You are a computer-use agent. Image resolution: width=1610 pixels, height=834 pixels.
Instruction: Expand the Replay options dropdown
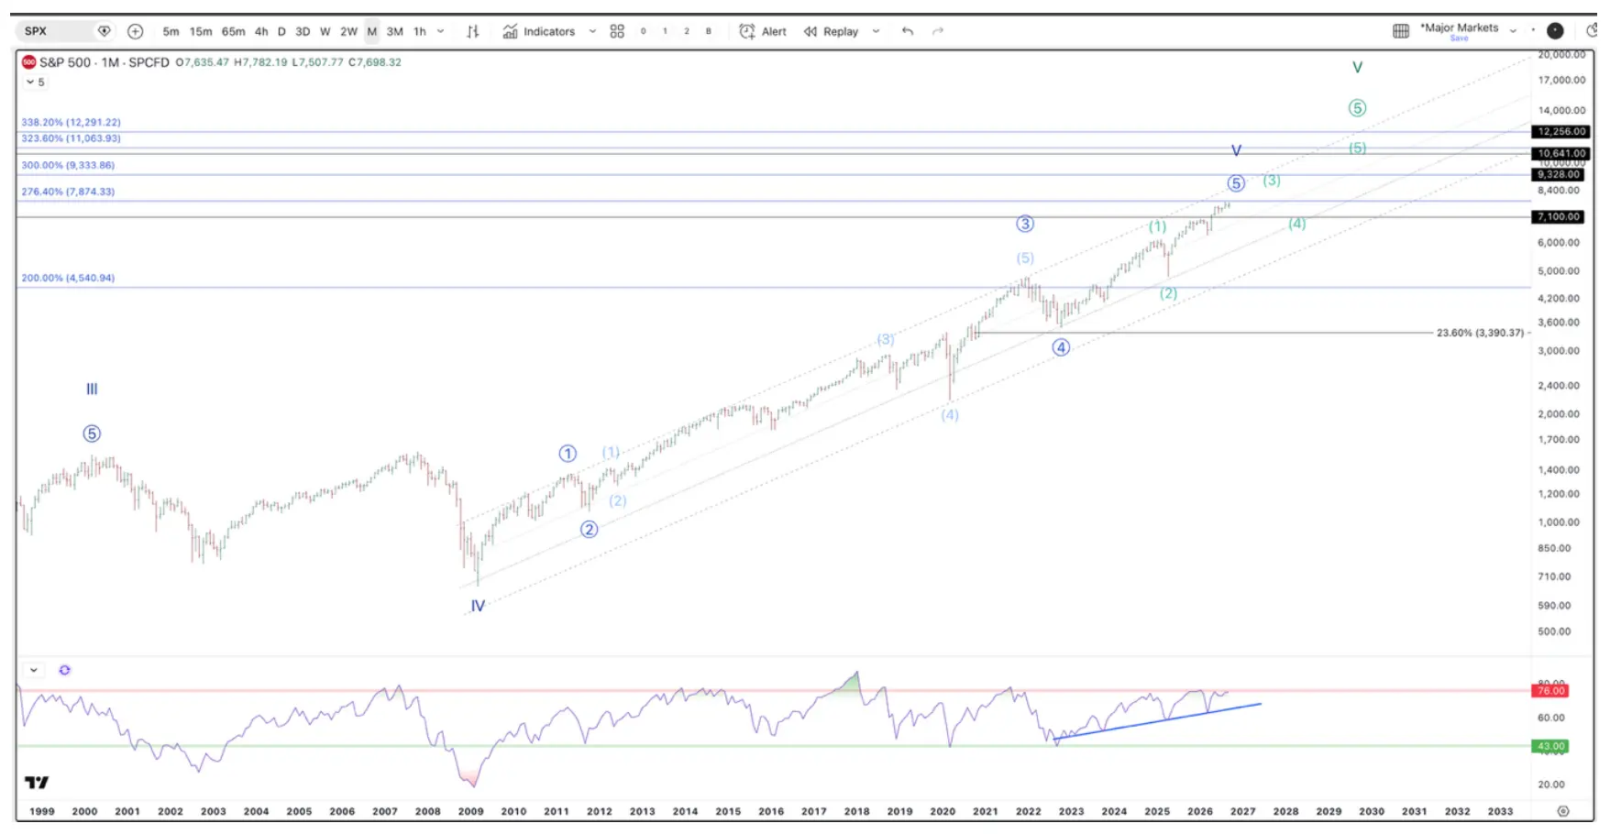(x=877, y=31)
